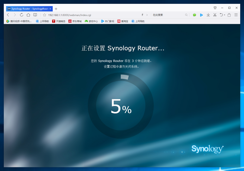This screenshot has width=244, height=171.
Task: Open the shopping bag extension icon
Action: pyautogui.click(x=229, y=15)
